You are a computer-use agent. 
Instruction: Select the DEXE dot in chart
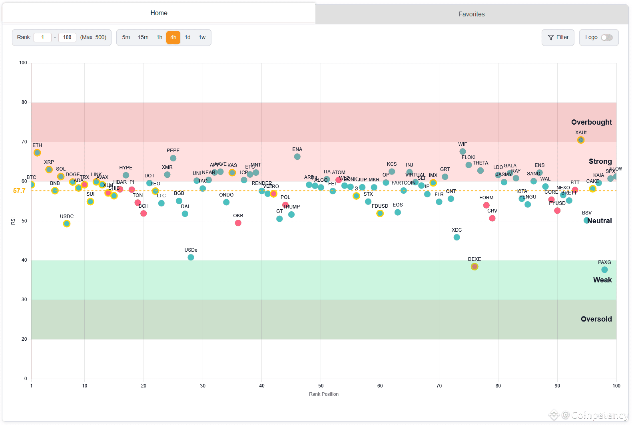(474, 266)
